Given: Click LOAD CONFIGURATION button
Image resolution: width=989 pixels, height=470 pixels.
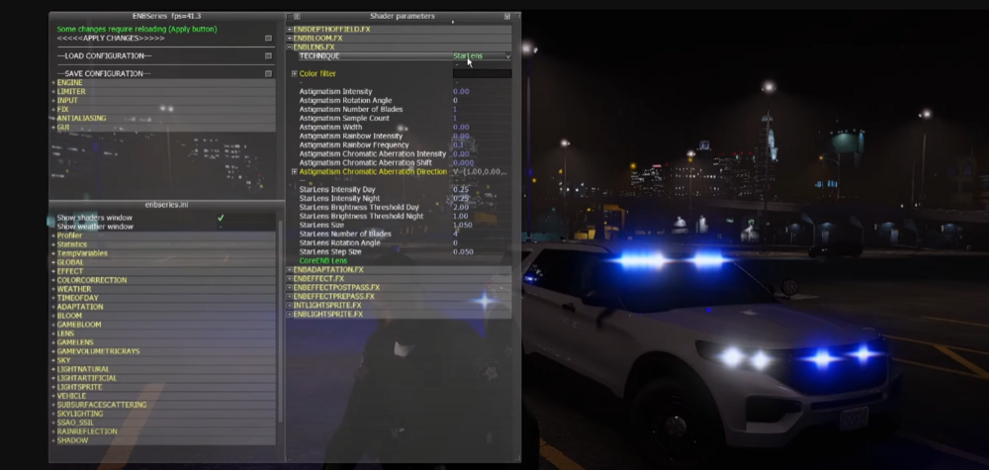Looking at the screenshot, I should pos(104,56).
